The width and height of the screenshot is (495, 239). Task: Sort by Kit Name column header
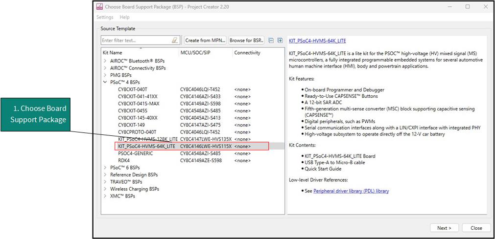click(x=140, y=53)
